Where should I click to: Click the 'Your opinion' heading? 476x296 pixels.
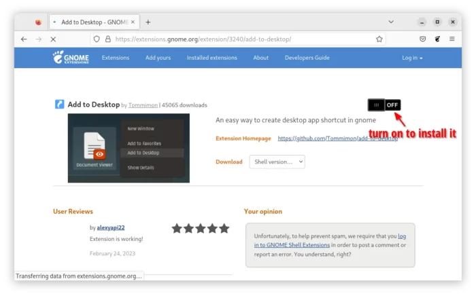(263, 211)
